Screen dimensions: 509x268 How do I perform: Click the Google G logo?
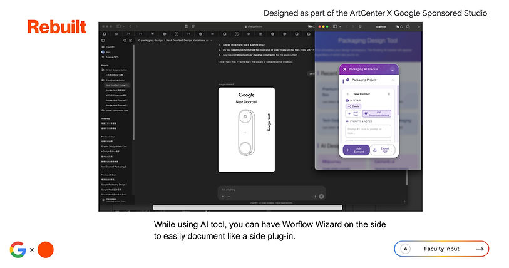(18, 250)
